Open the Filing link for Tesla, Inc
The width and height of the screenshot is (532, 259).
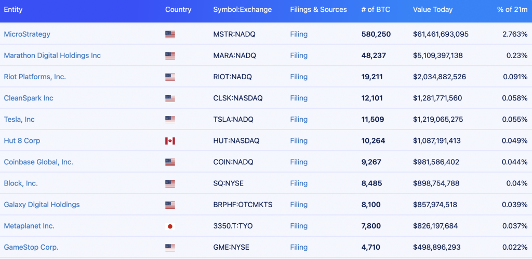(299, 119)
